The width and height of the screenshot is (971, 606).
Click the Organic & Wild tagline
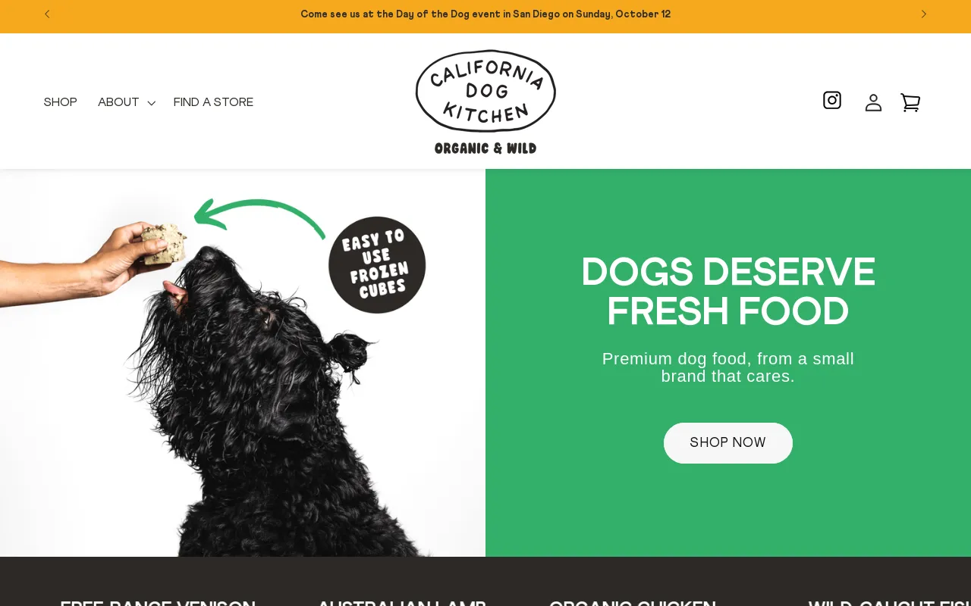(x=485, y=148)
